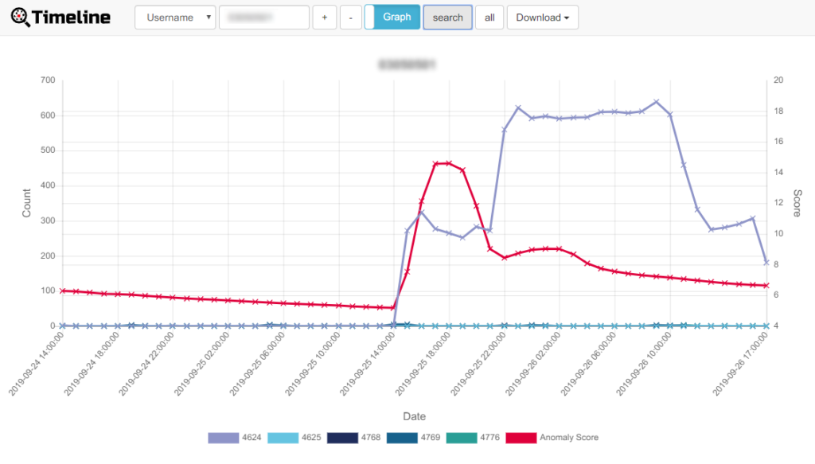Click the Timeline magnifier logo icon

20,18
